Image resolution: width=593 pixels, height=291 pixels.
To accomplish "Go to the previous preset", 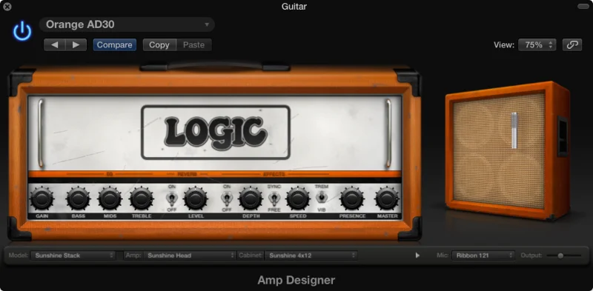I will click(54, 45).
